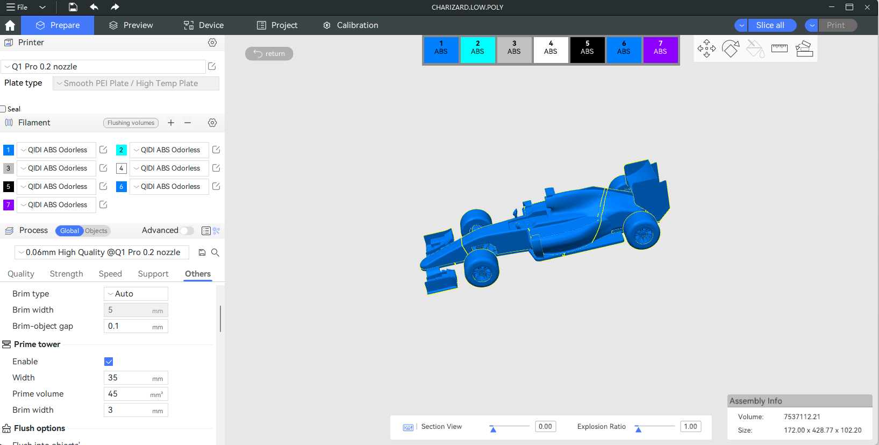Click the Slice all button

pos(770,25)
